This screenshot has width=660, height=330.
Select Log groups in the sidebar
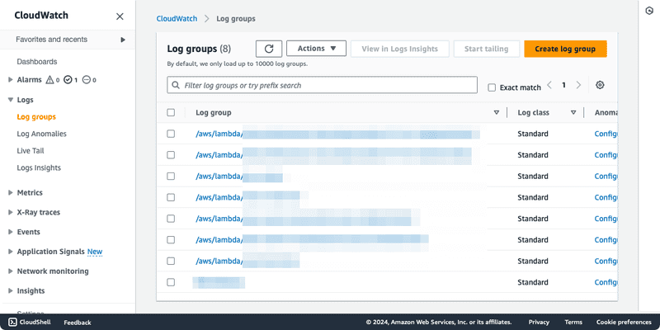[36, 116]
